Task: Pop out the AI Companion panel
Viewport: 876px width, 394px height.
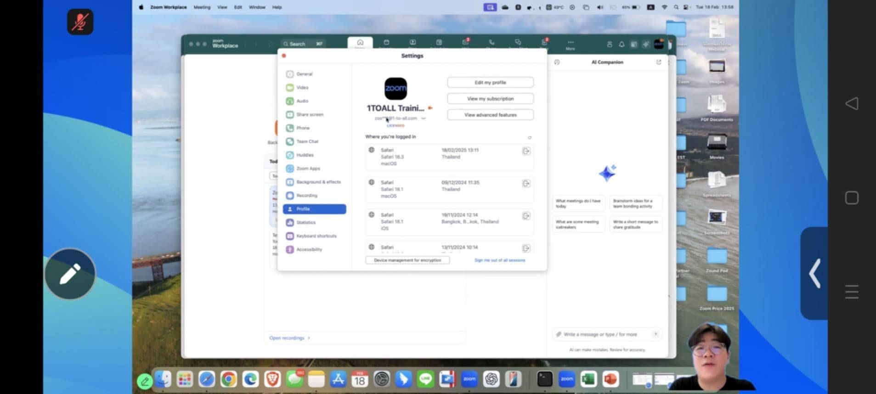Action: (x=659, y=62)
